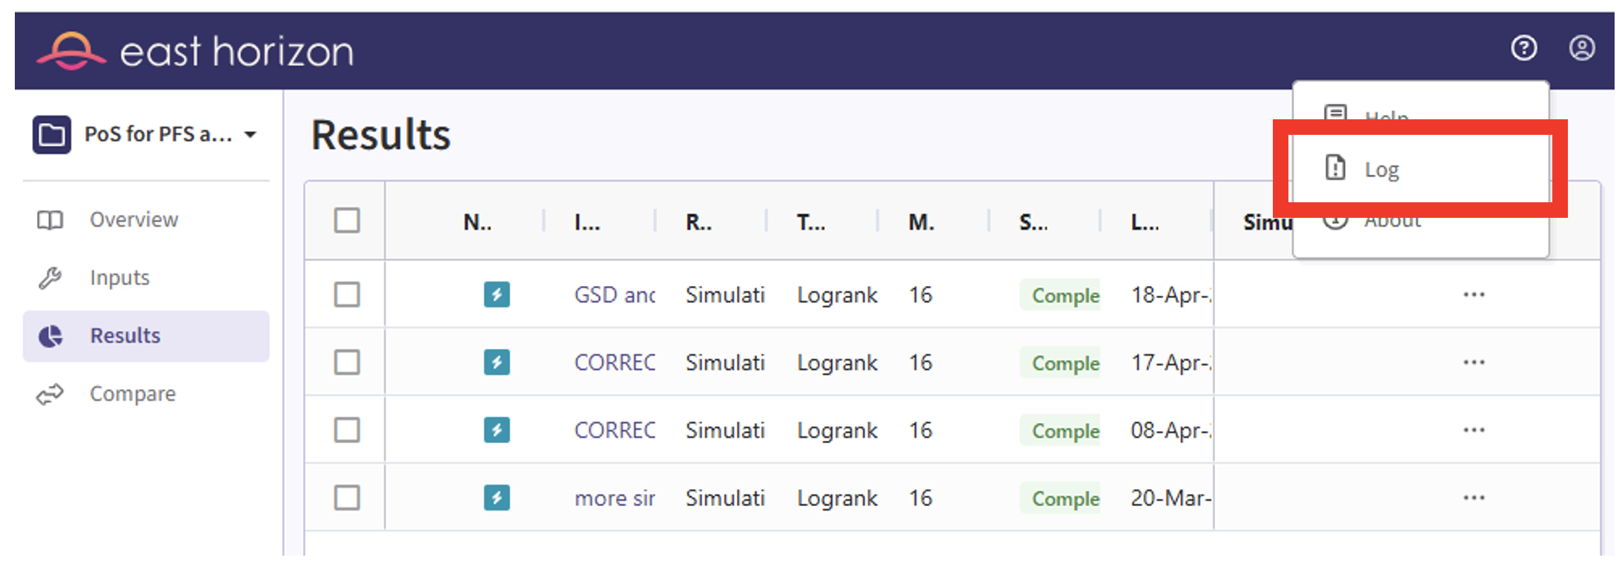1622x569 pixels.
Task: Click the lightning icon in more sir row
Action: tap(496, 498)
